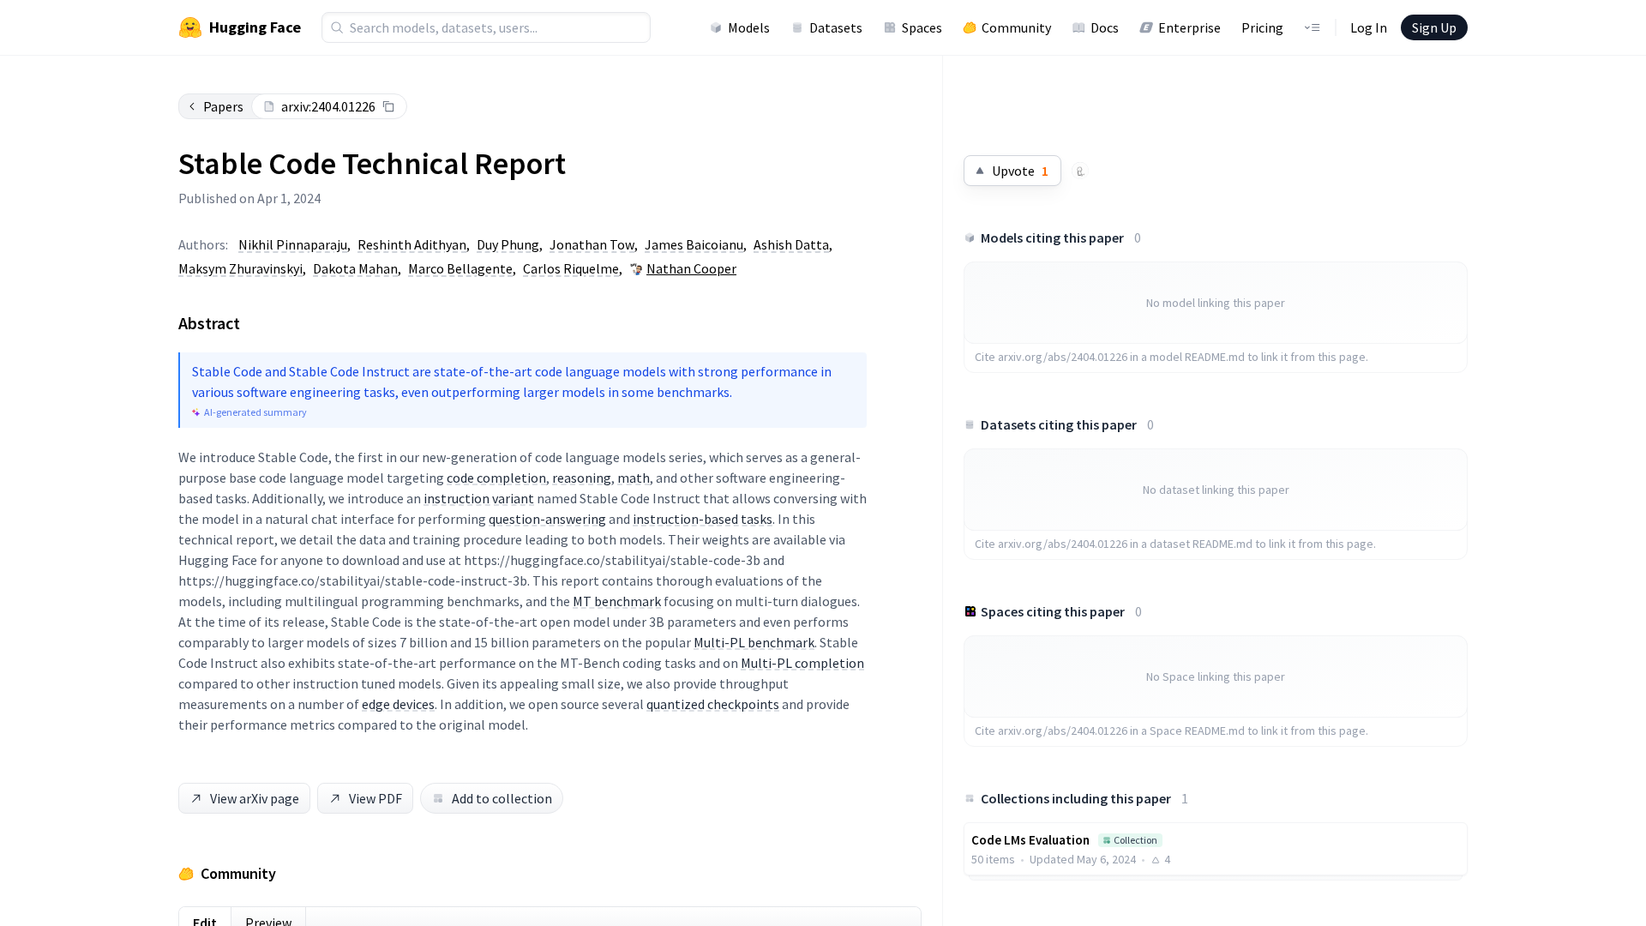The image size is (1646, 926).
Task: Expand the additional navigation menu icon
Action: [1312, 27]
